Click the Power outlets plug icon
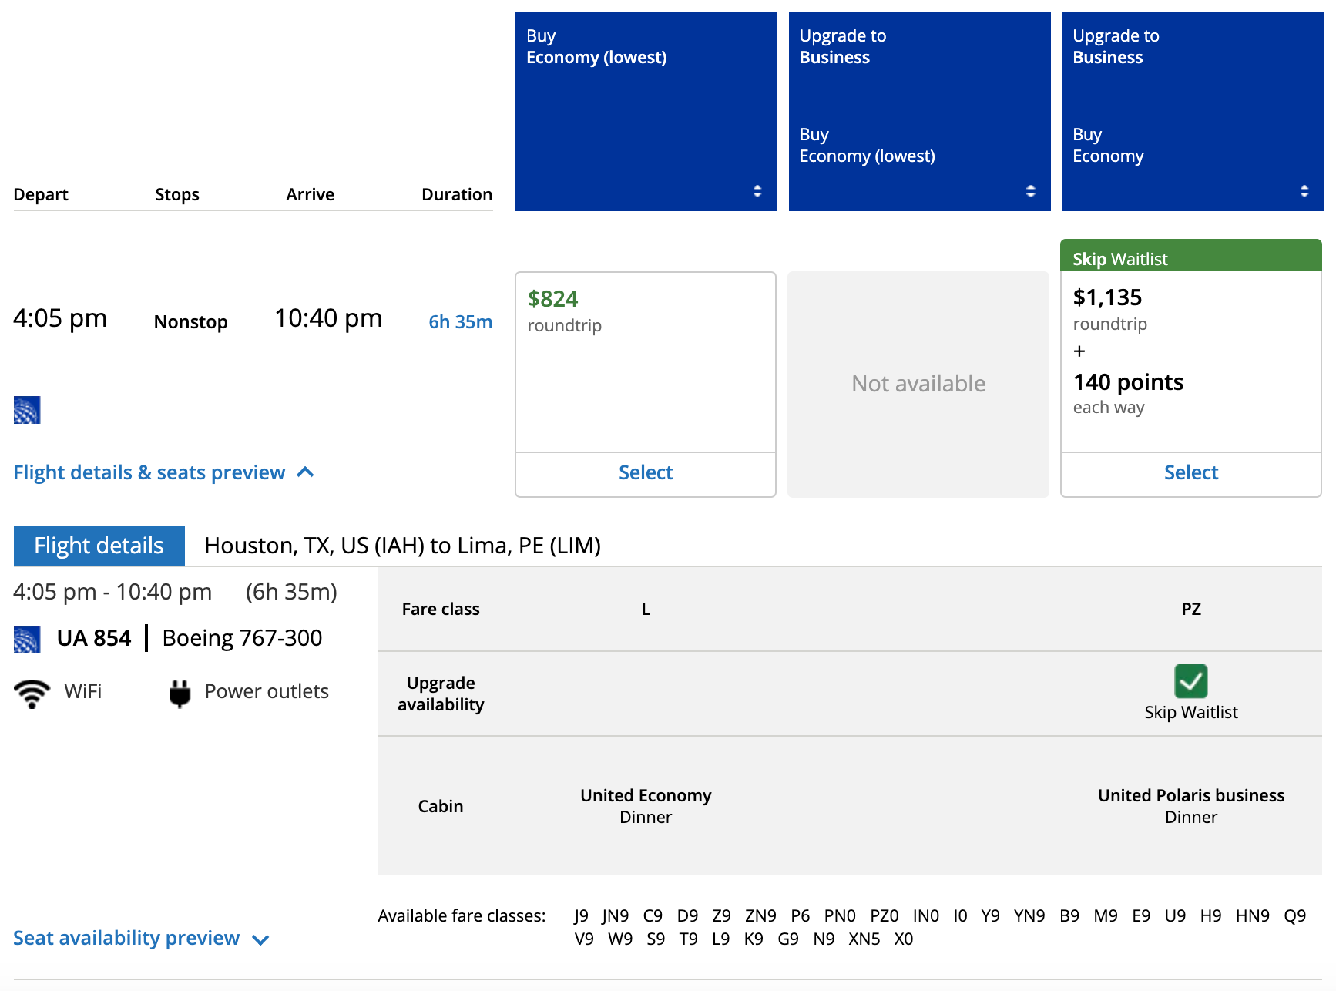1336x991 pixels. pyautogui.click(x=180, y=693)
